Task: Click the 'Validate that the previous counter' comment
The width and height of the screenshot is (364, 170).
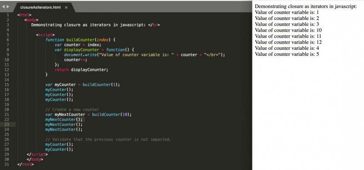Action: coord(108,140)
